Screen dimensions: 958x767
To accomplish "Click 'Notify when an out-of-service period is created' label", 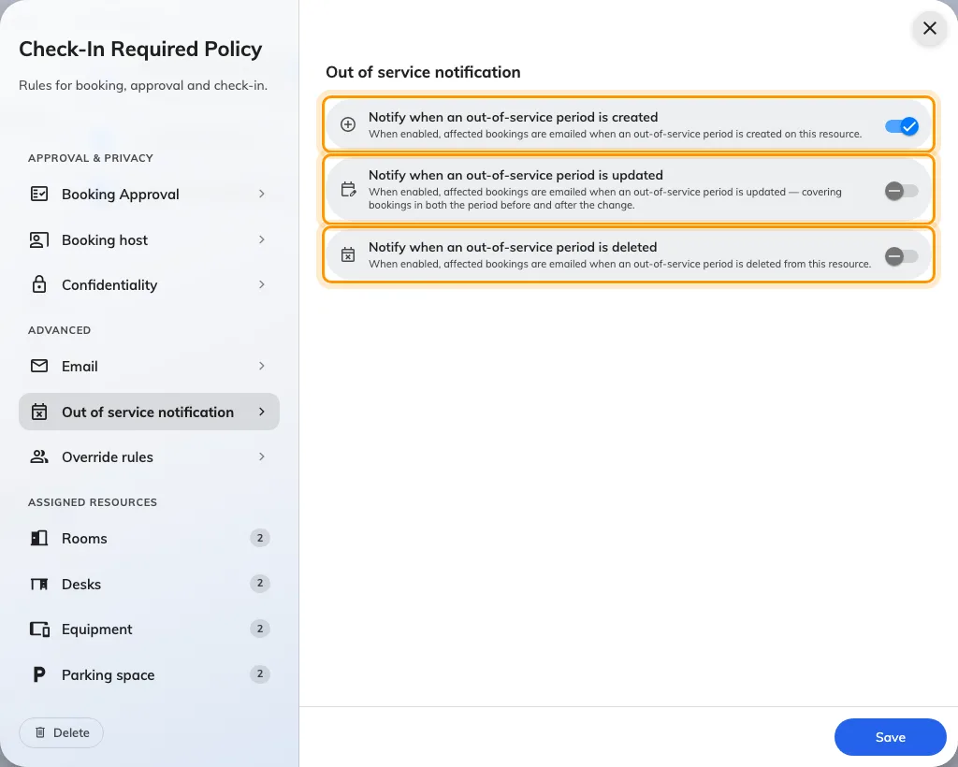I will tap(514, 117).
